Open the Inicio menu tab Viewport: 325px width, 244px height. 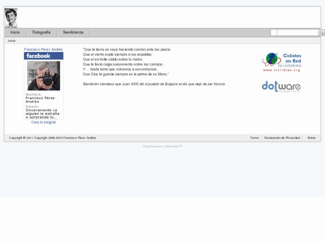coord(15,32)
